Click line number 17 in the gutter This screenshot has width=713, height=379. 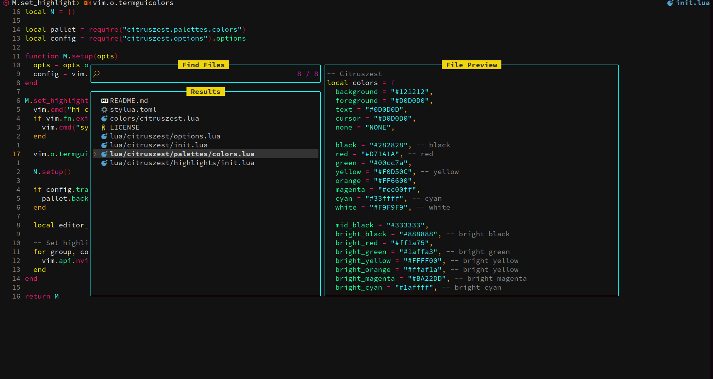16,154
